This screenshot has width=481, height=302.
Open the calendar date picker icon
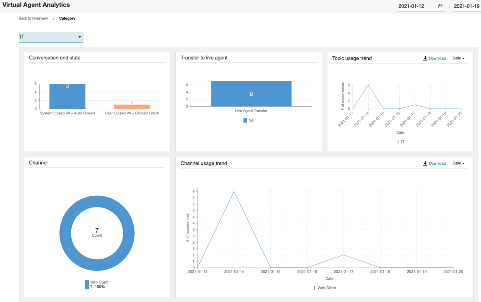click(x=440, y=6)
